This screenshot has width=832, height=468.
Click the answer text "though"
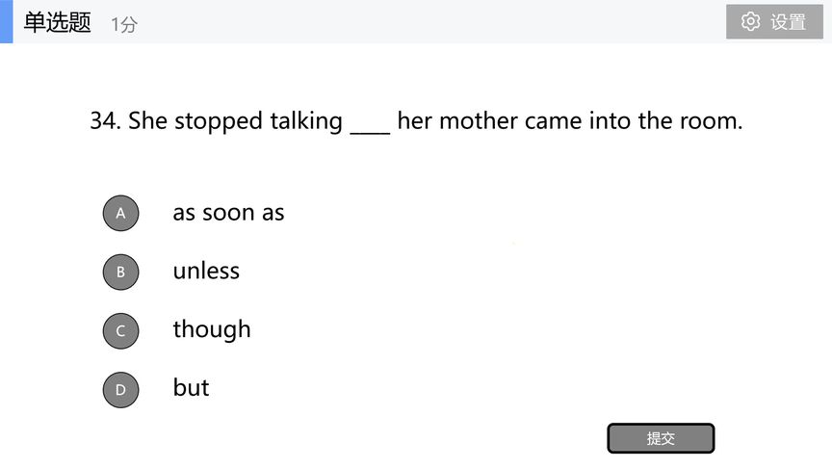(212, 329)
